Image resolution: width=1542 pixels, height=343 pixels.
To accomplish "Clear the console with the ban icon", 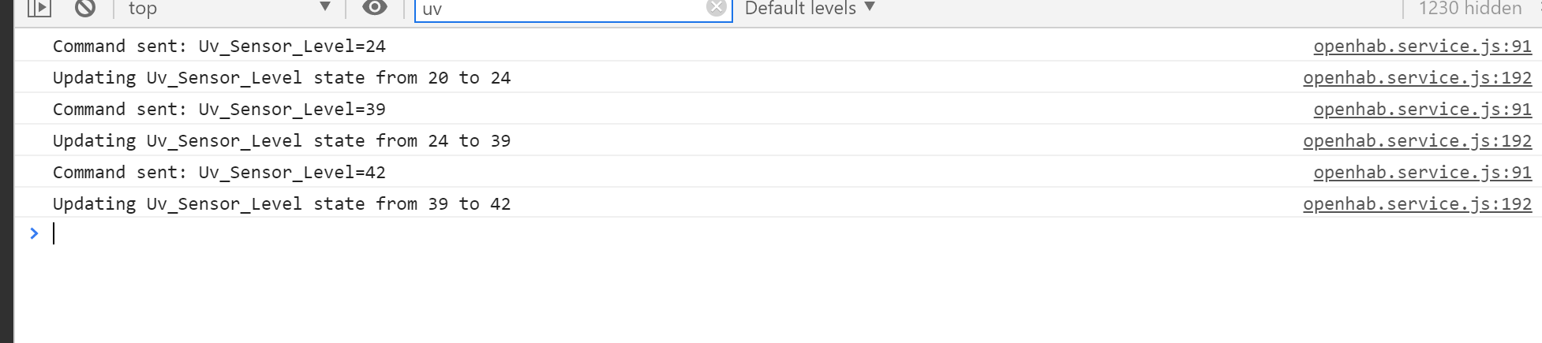I will pyautogui.click(x=85, y=8).
